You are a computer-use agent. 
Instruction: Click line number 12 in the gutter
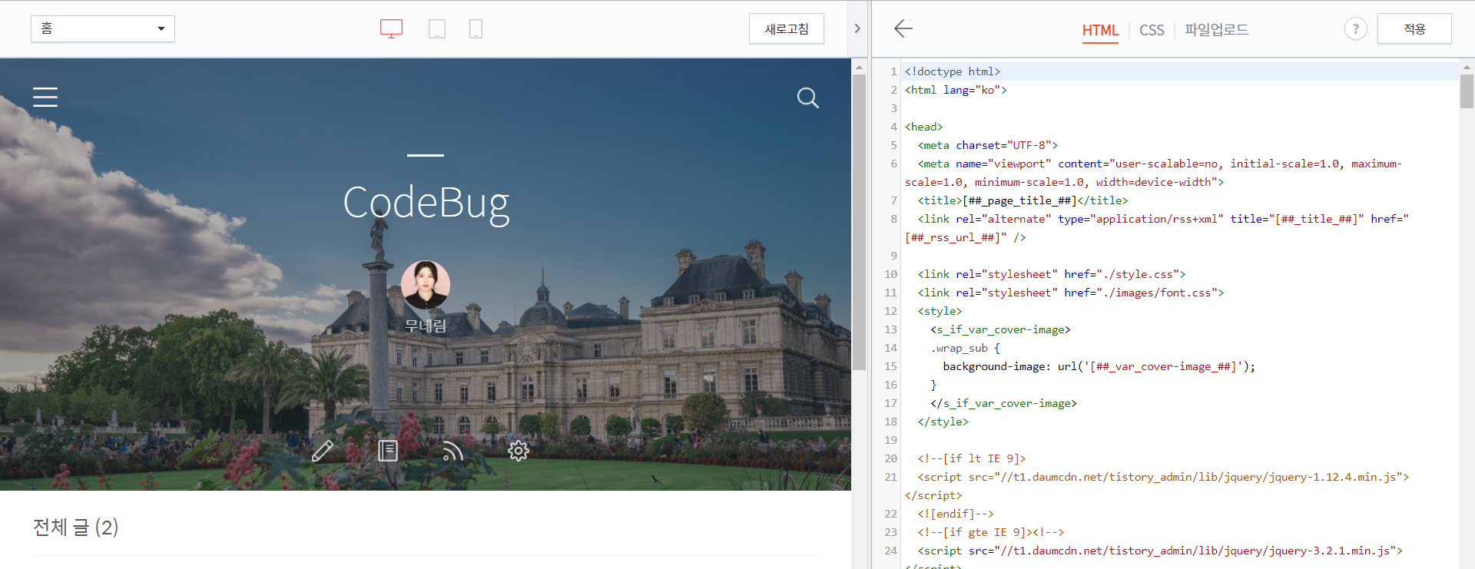(890, 311)
